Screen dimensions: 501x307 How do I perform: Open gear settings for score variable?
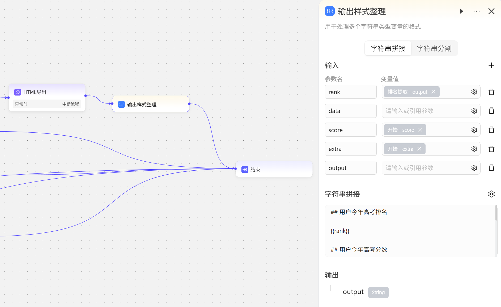(x=474, y=130)
